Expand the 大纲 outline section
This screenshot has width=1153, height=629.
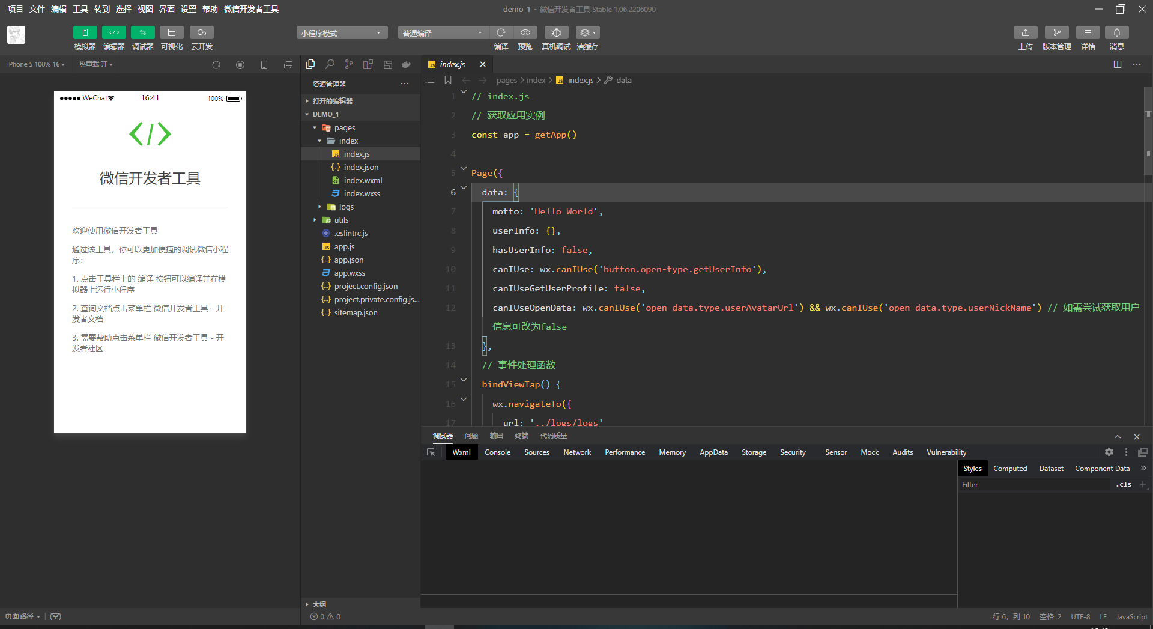pyautogui.click(x=360, y=604)
